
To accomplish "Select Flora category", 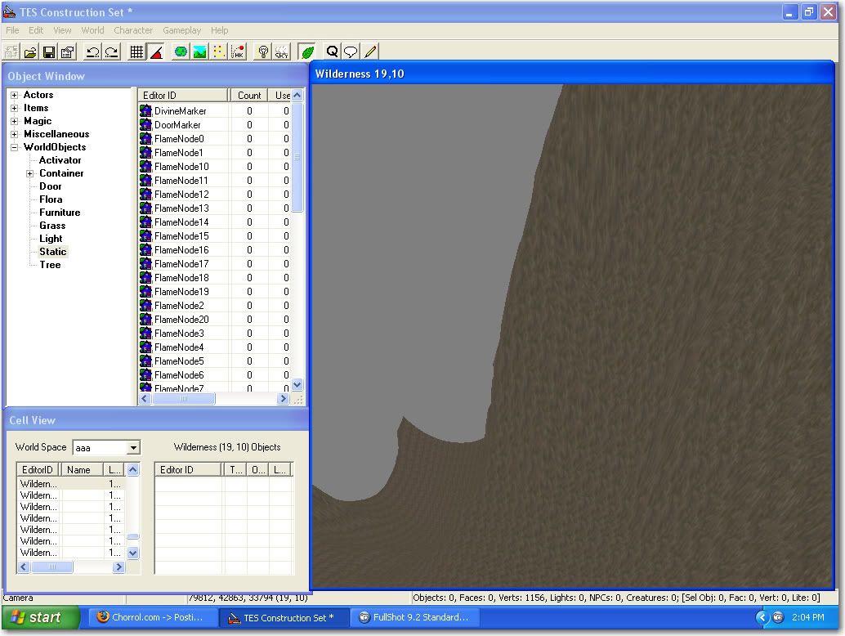I will [x=51, y=199].
